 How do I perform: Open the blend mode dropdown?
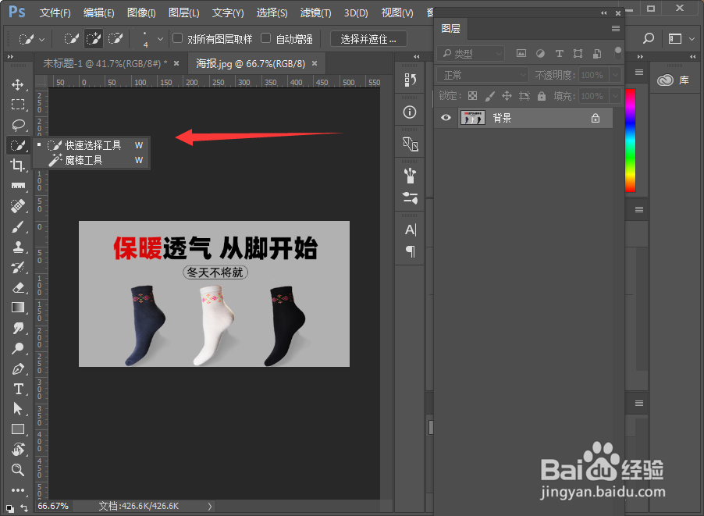[x=482, y=75]
